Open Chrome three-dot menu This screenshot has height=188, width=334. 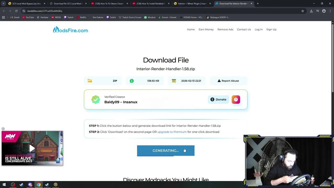330,11
